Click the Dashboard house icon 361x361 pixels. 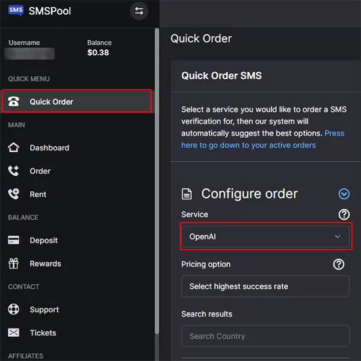click(x=14, y=147)
